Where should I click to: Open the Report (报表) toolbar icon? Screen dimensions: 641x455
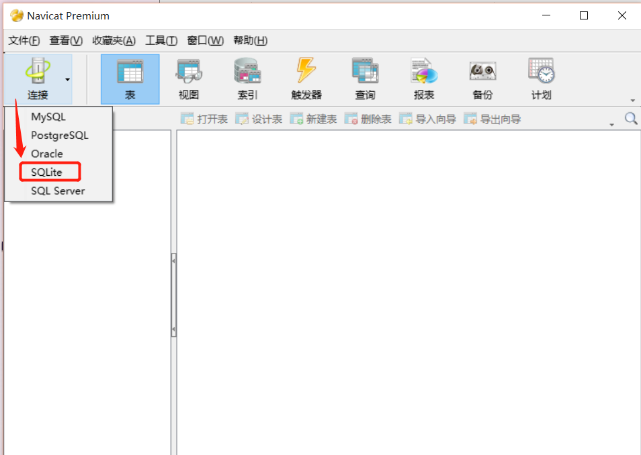coord(424,79)
